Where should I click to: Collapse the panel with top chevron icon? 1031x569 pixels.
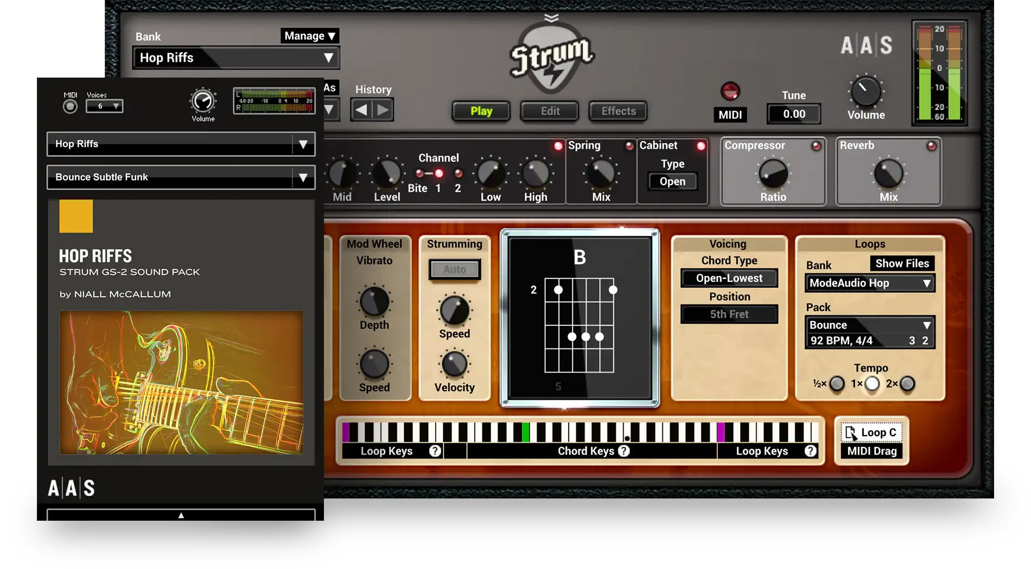click(x=551, y=18)
